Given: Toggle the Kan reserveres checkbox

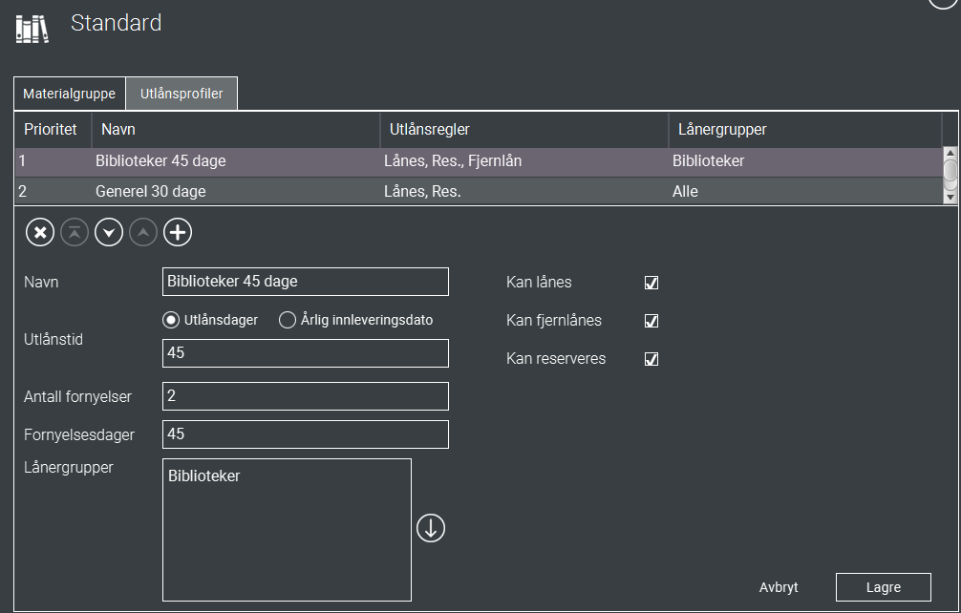Looking at the screenshot, I should 651,359.
